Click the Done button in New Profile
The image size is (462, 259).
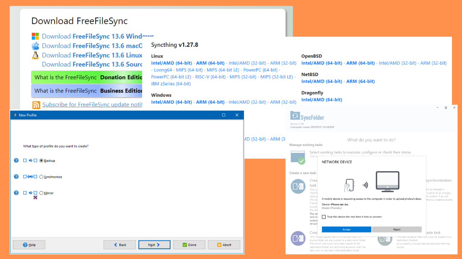click(189, 245)
